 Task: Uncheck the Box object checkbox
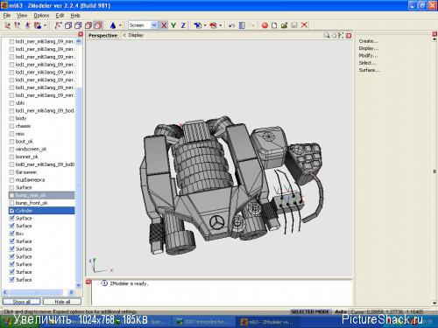point(11,234)
